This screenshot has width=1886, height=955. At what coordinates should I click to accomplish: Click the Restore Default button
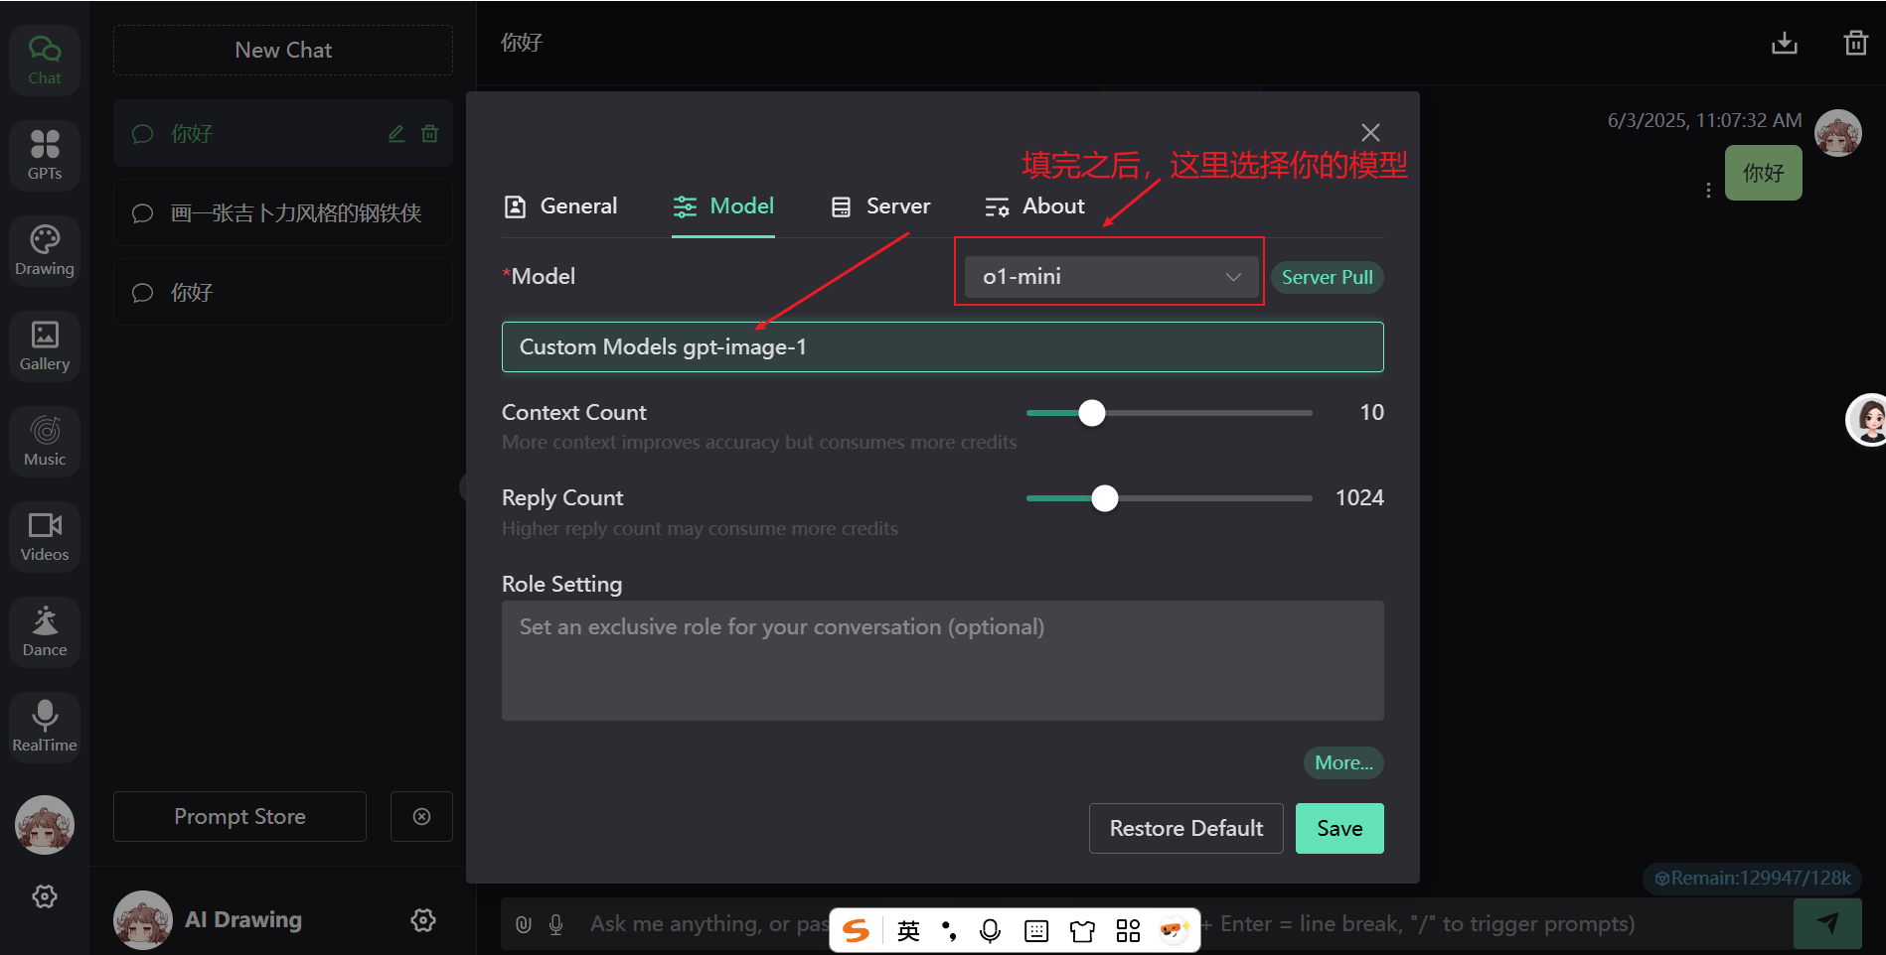[x=1185, y=828]
